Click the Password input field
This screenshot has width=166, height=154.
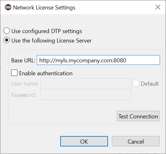86,94
